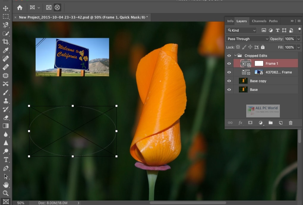
Task: Toggle lock transparent pixels
Action: click(x=238, y=47)
